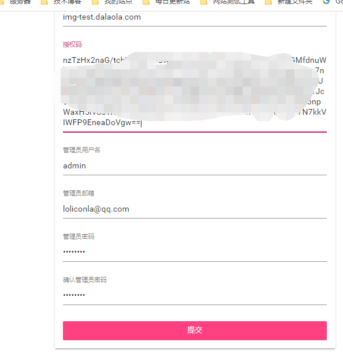Open the 我的站点 bookmark folder icon
Image resolution: width=343 pixels, height=361 pixels.
tap(95, 2)
